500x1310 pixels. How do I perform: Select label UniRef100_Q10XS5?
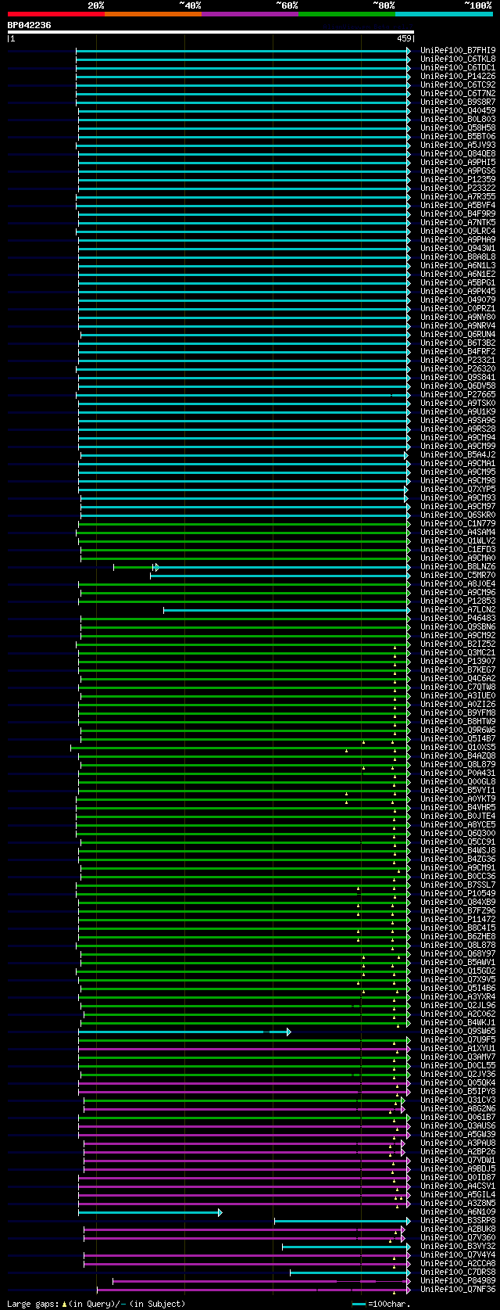tap(458, 747)
